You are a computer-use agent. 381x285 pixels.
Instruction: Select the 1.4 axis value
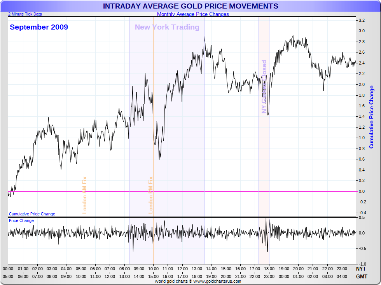[362, 116]
